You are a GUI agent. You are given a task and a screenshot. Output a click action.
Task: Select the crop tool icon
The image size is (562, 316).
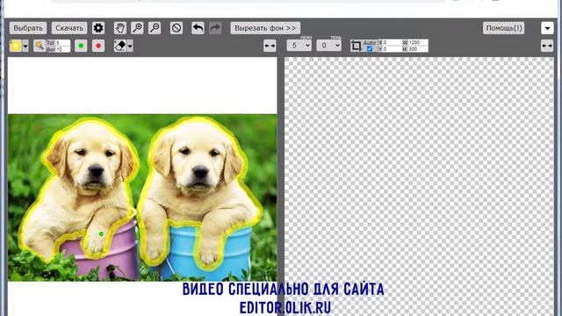click(x=357, y=46)
